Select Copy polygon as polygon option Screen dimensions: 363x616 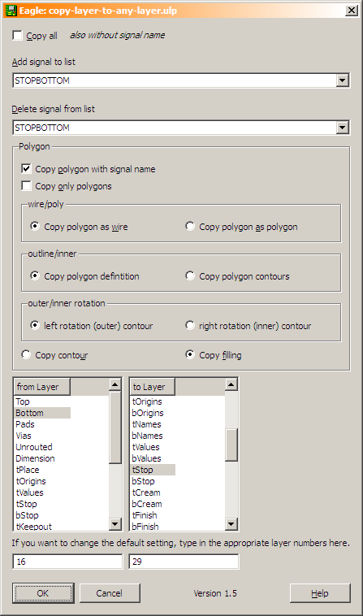pyautogui.click(x=190, y=226)
